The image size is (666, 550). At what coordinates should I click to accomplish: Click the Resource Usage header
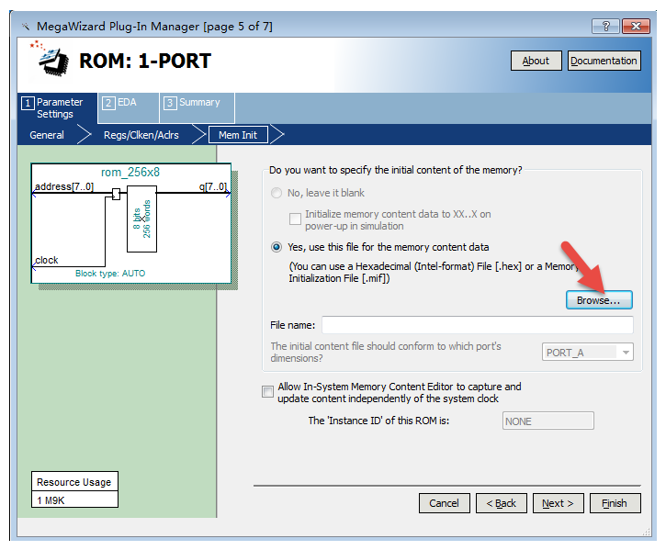pyautogui.click(x=73, y=482)
